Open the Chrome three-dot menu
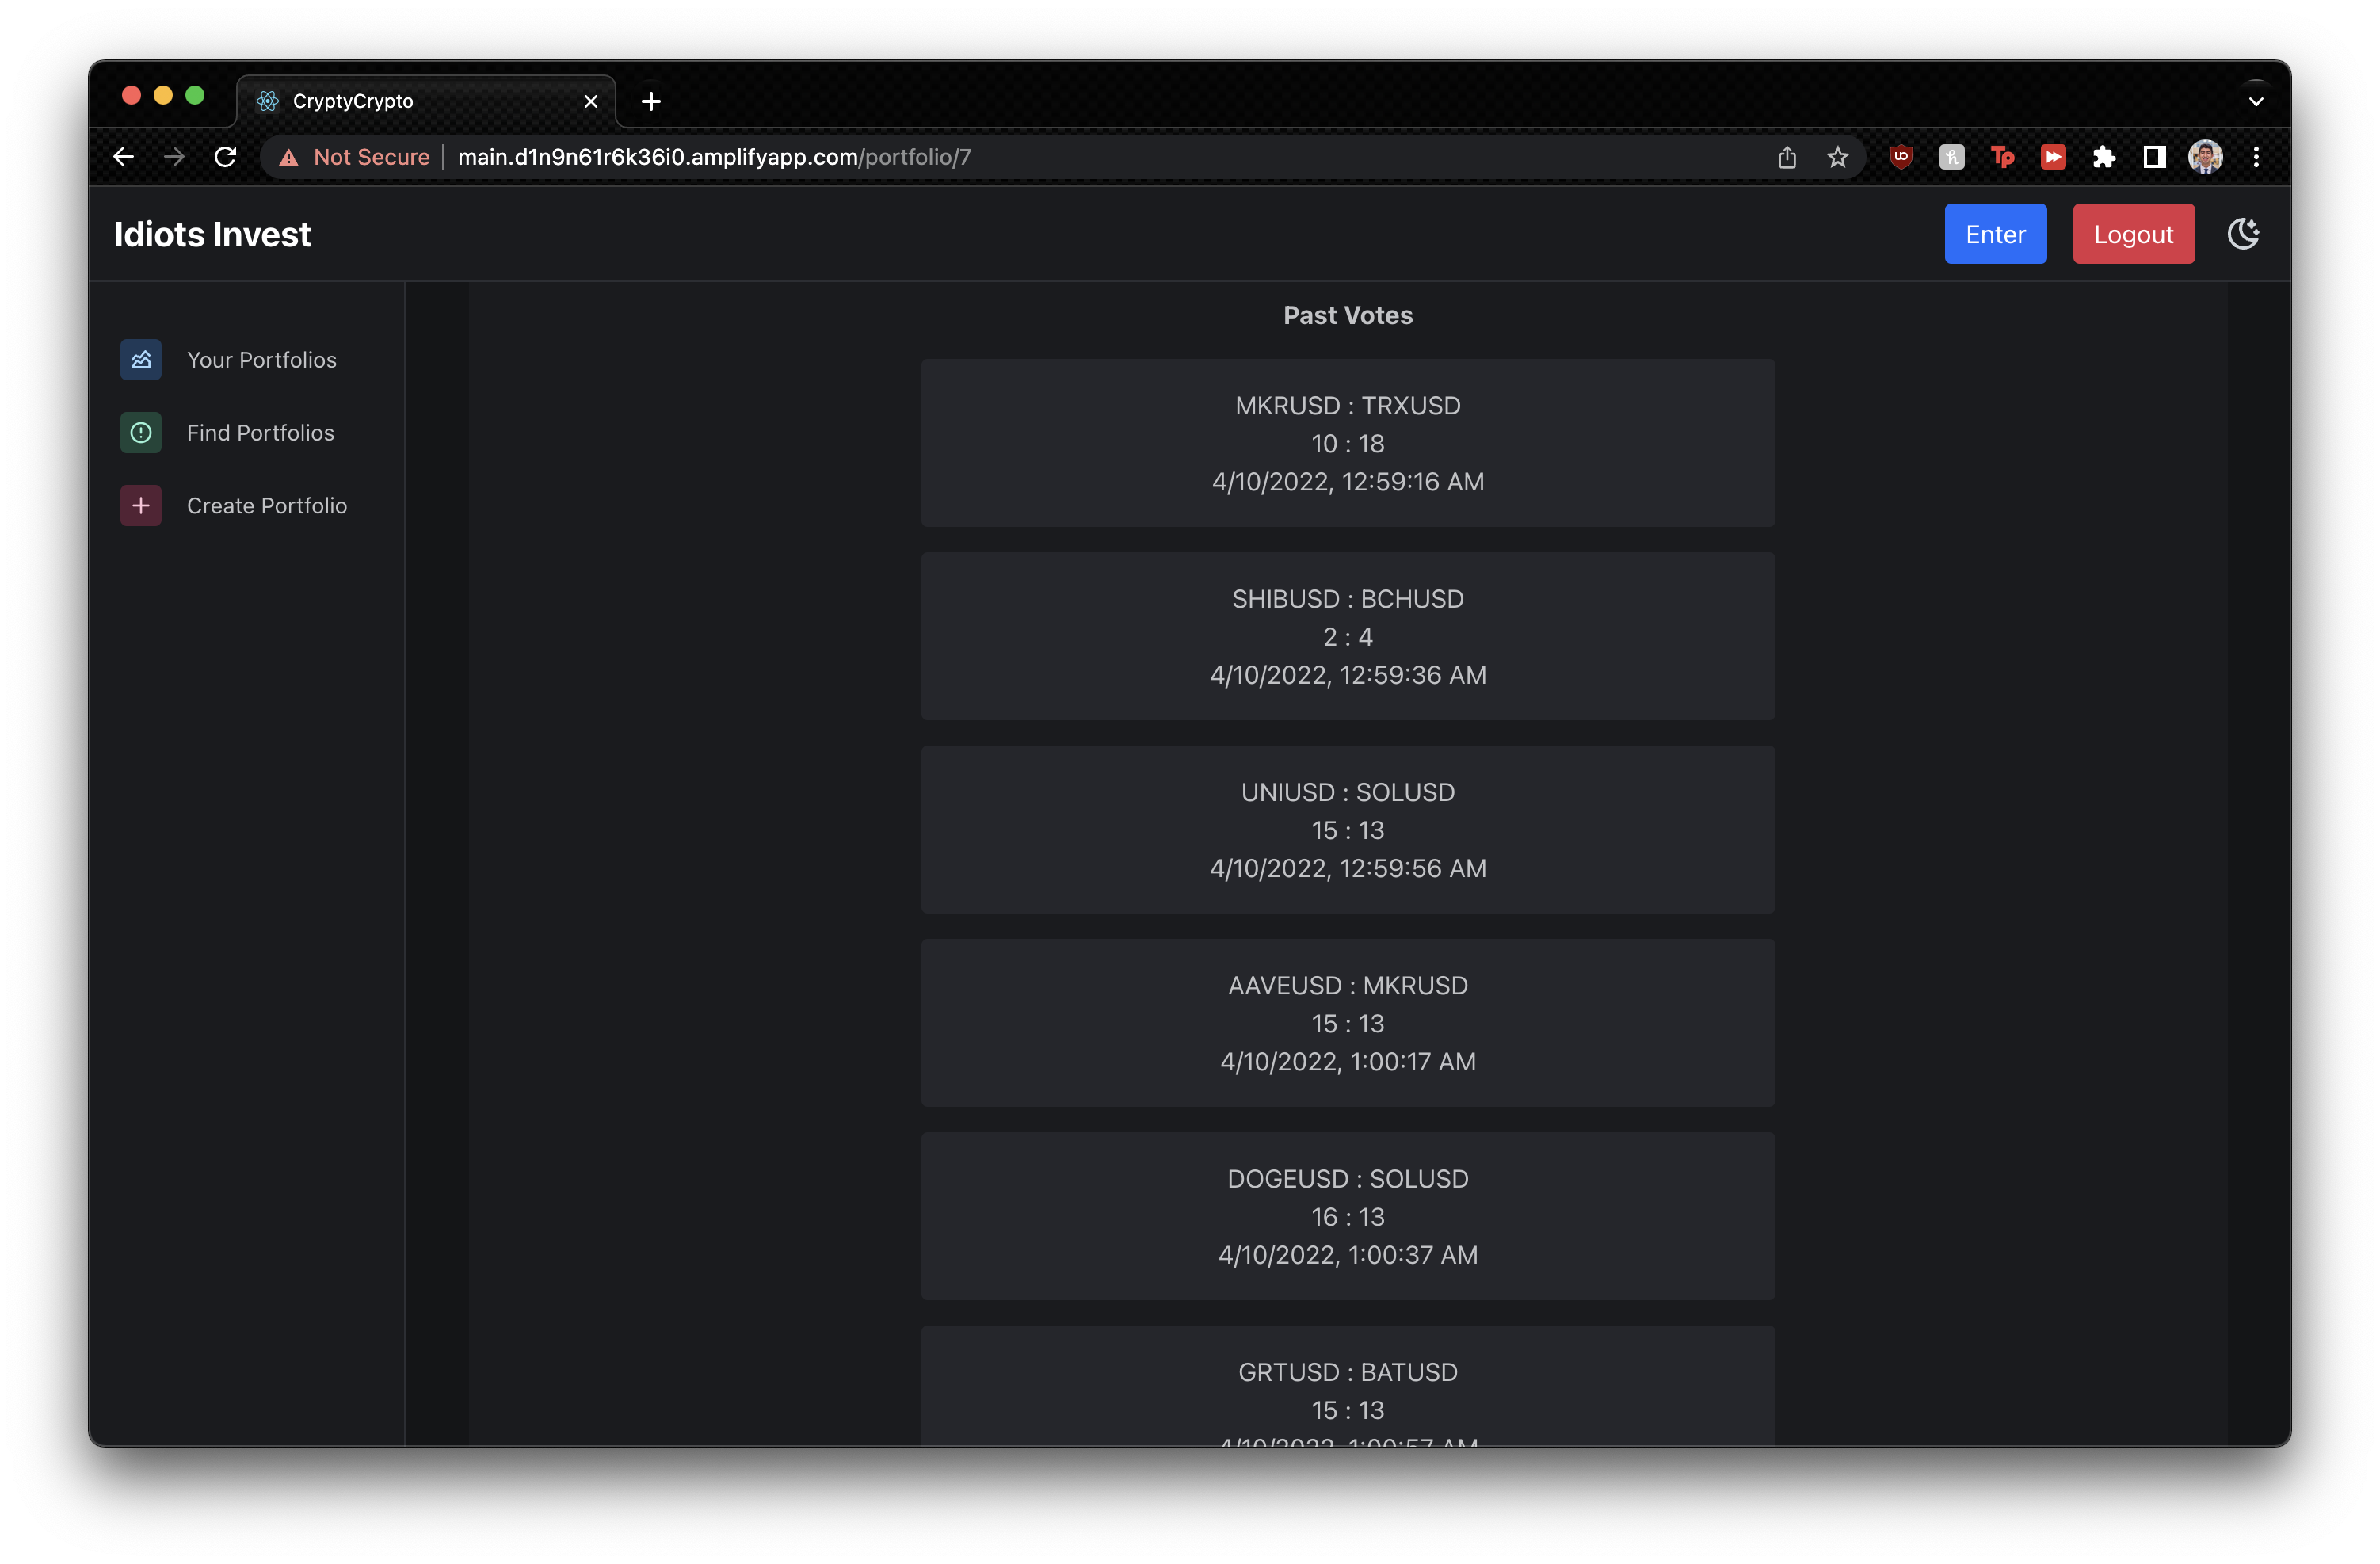 tap(2256, 157)
